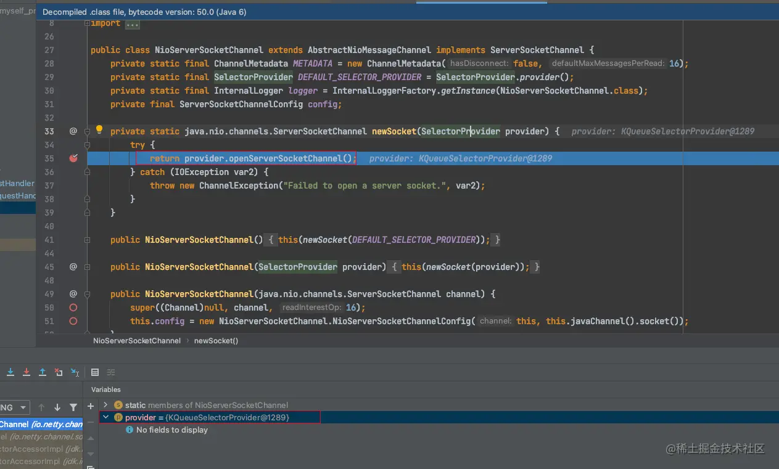This screenshot has width=779, height=469.
Task: Click NioServerSocketChannel in the breadcrumb
Action: tap(137, 340)
